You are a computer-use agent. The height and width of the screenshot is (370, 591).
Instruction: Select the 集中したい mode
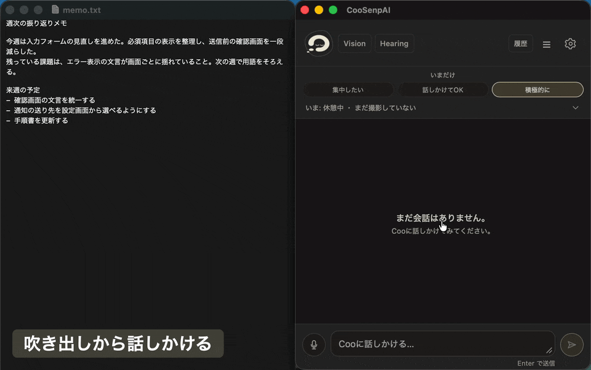tap(348, 90)
